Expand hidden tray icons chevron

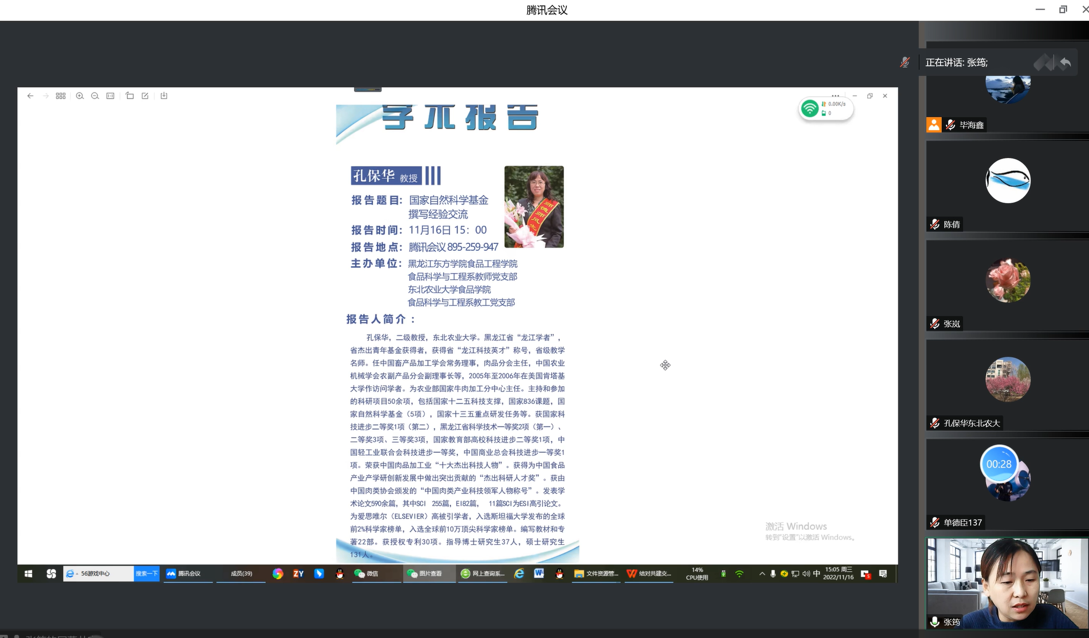762,574
